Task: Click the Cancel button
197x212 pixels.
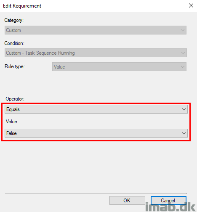Action: pyautogui.click(x=168, y=200)
